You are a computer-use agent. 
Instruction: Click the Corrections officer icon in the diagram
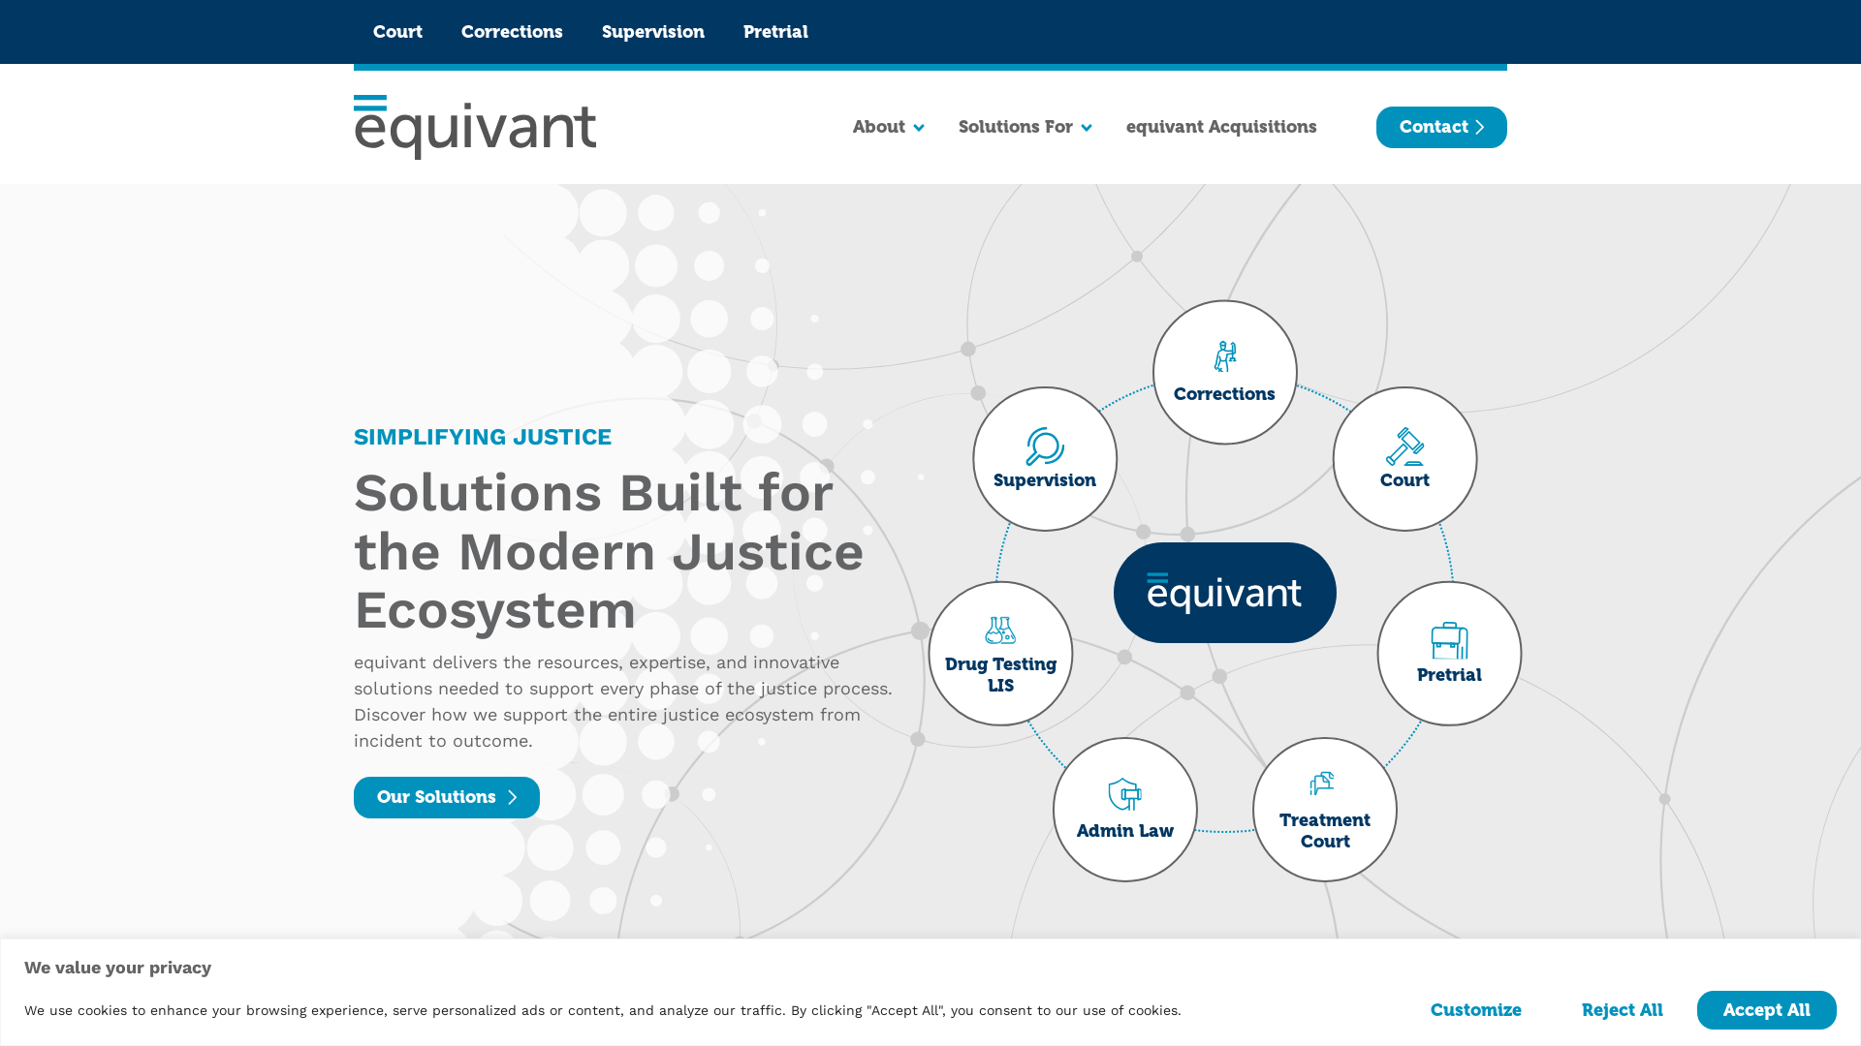click(x=1225, y=356)
